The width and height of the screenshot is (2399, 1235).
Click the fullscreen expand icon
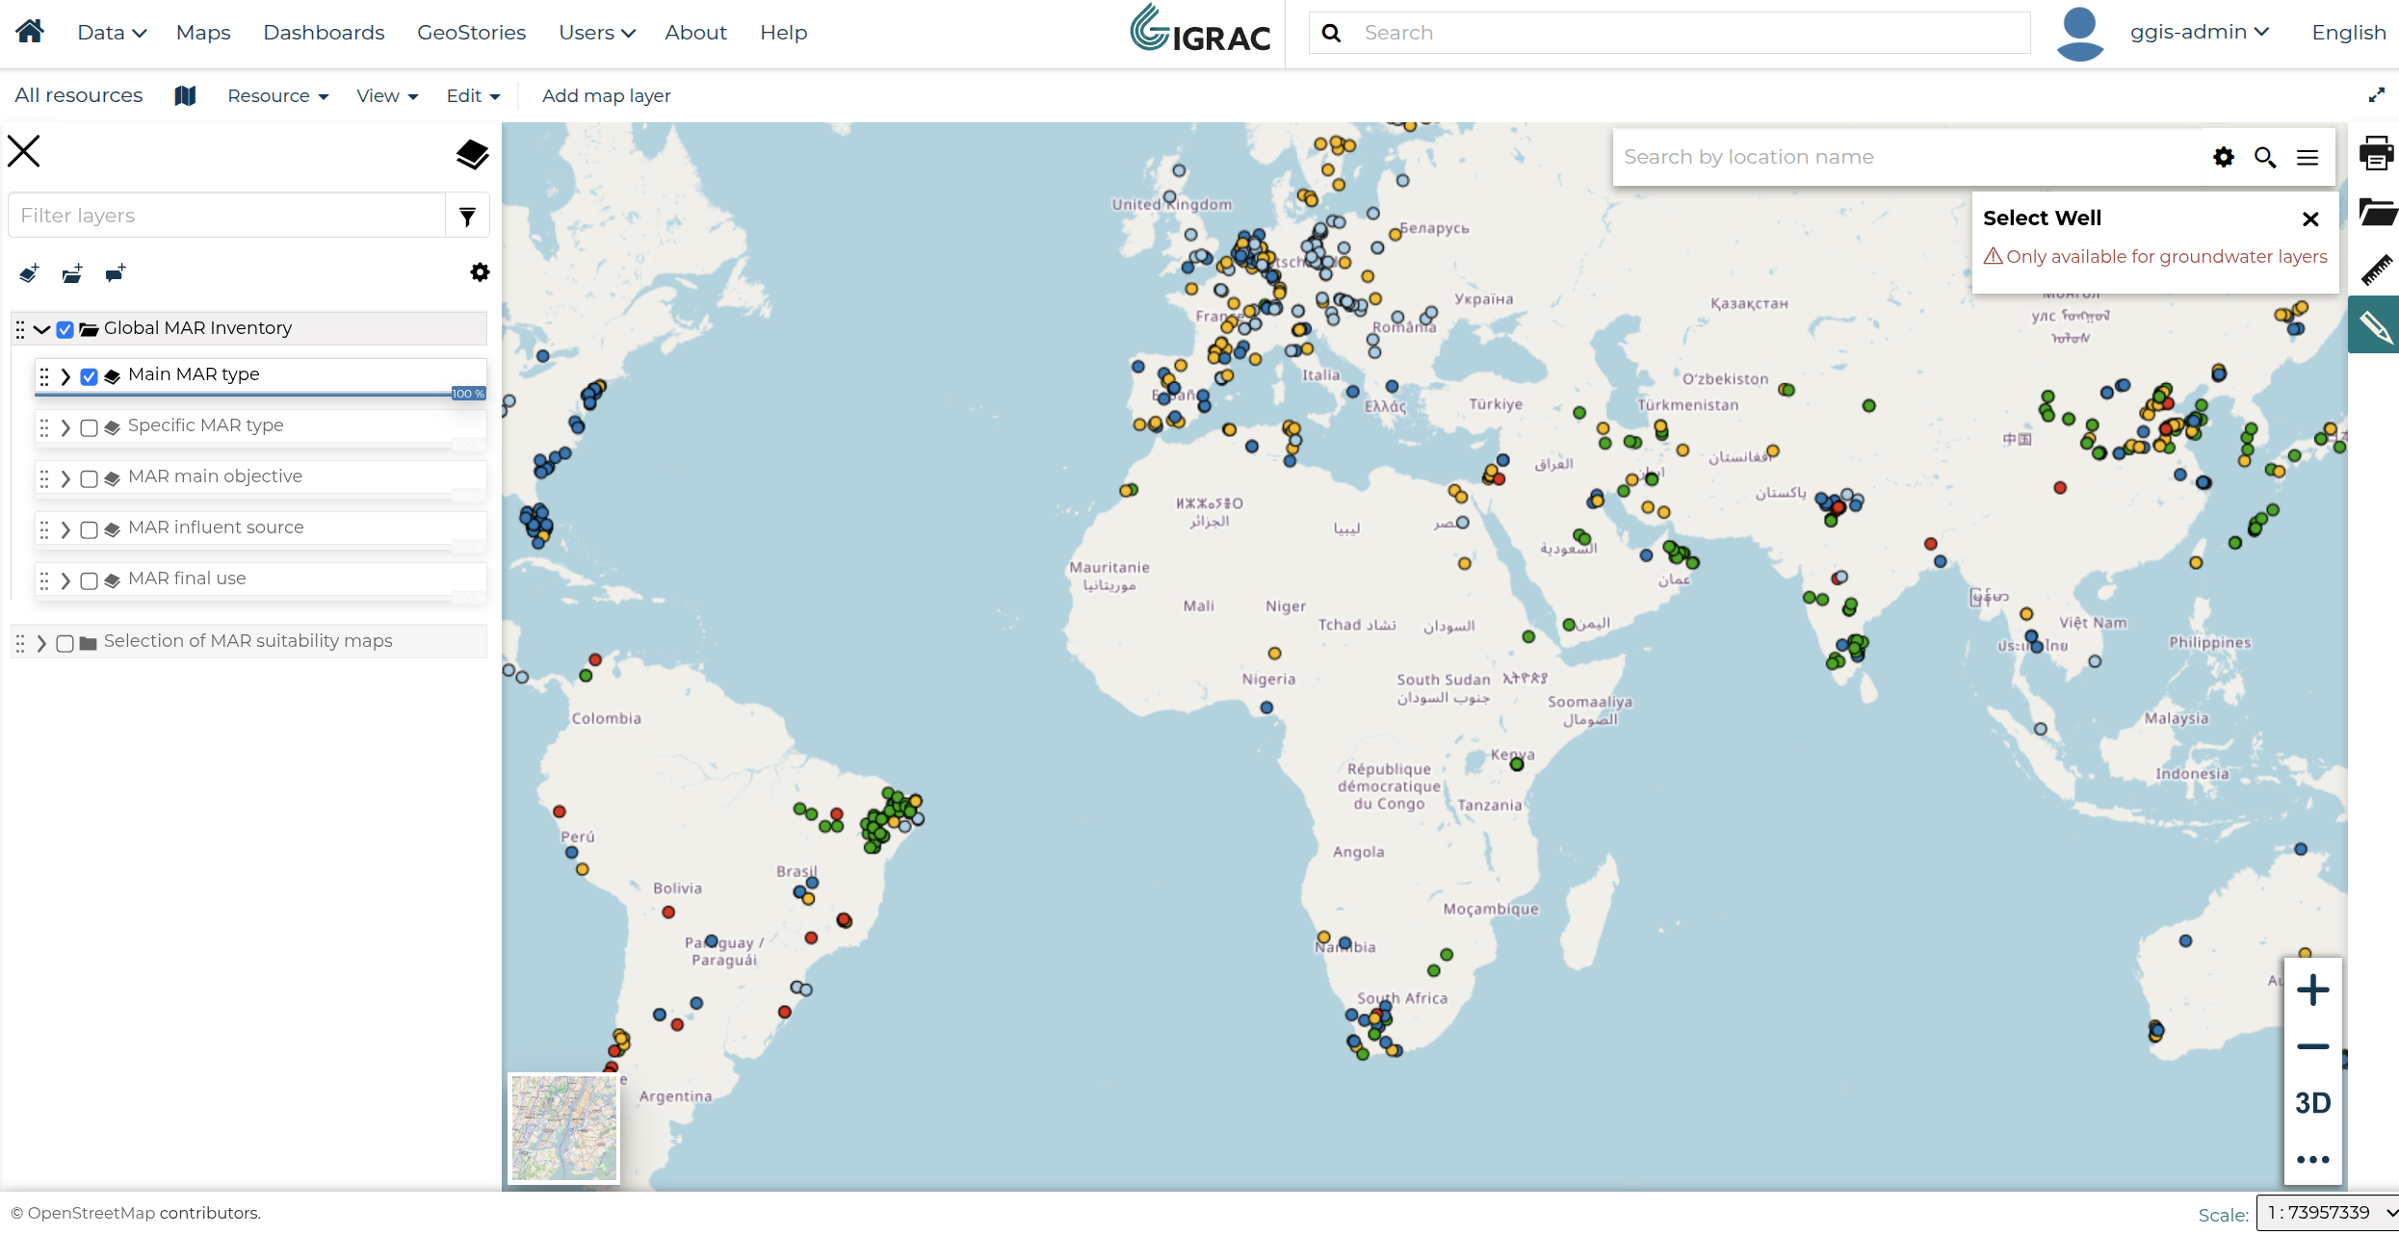[2376, 95]
